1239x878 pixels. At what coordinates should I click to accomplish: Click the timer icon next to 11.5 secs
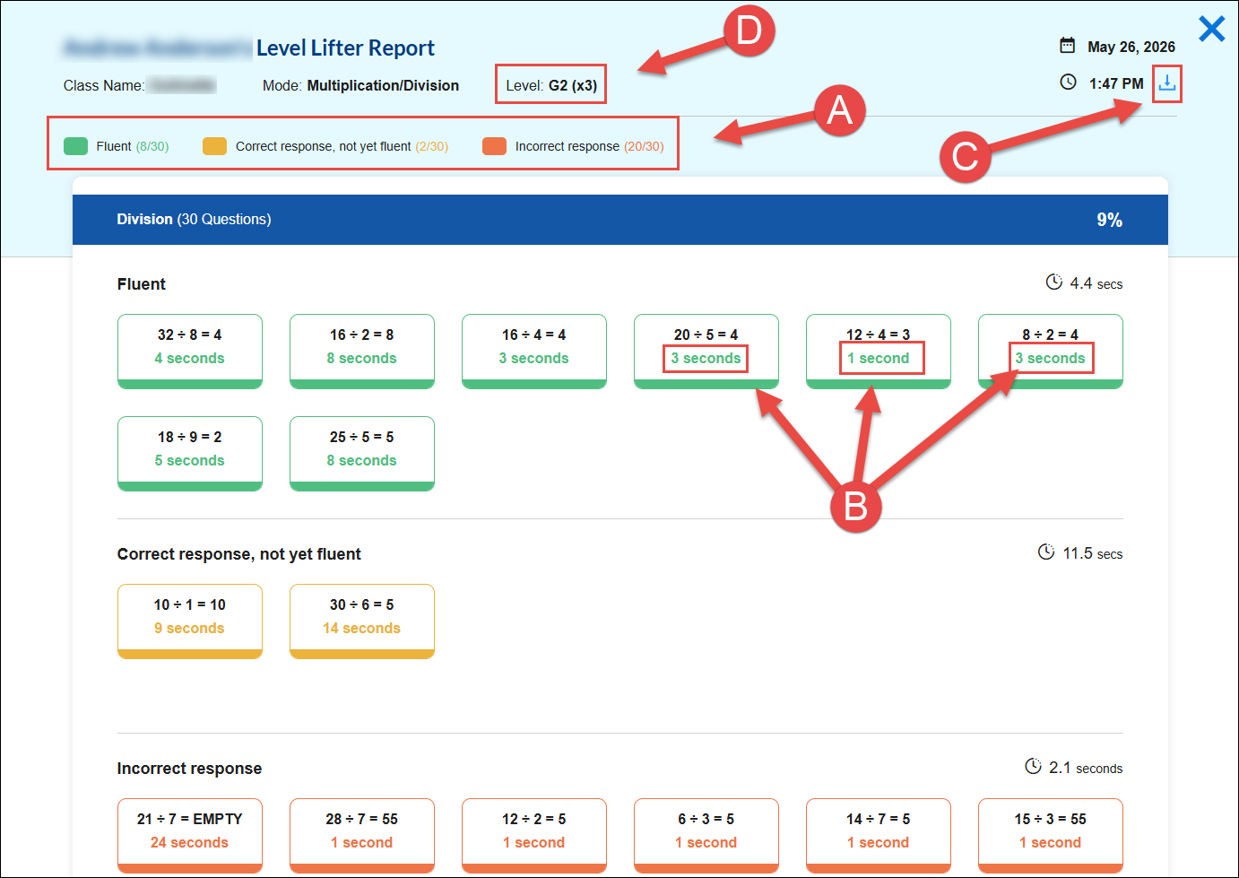click(x=1046, y=552)
